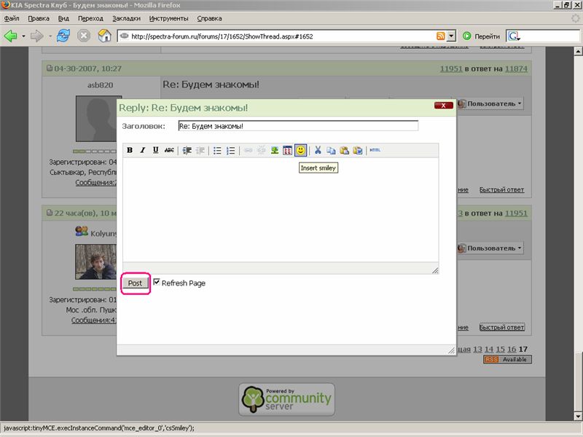Insert a numbered list
Screen dimensions: 583x437
coord(231,150)
